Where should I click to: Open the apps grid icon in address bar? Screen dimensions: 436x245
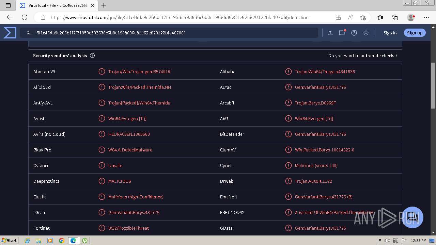[x=338, y=17]
